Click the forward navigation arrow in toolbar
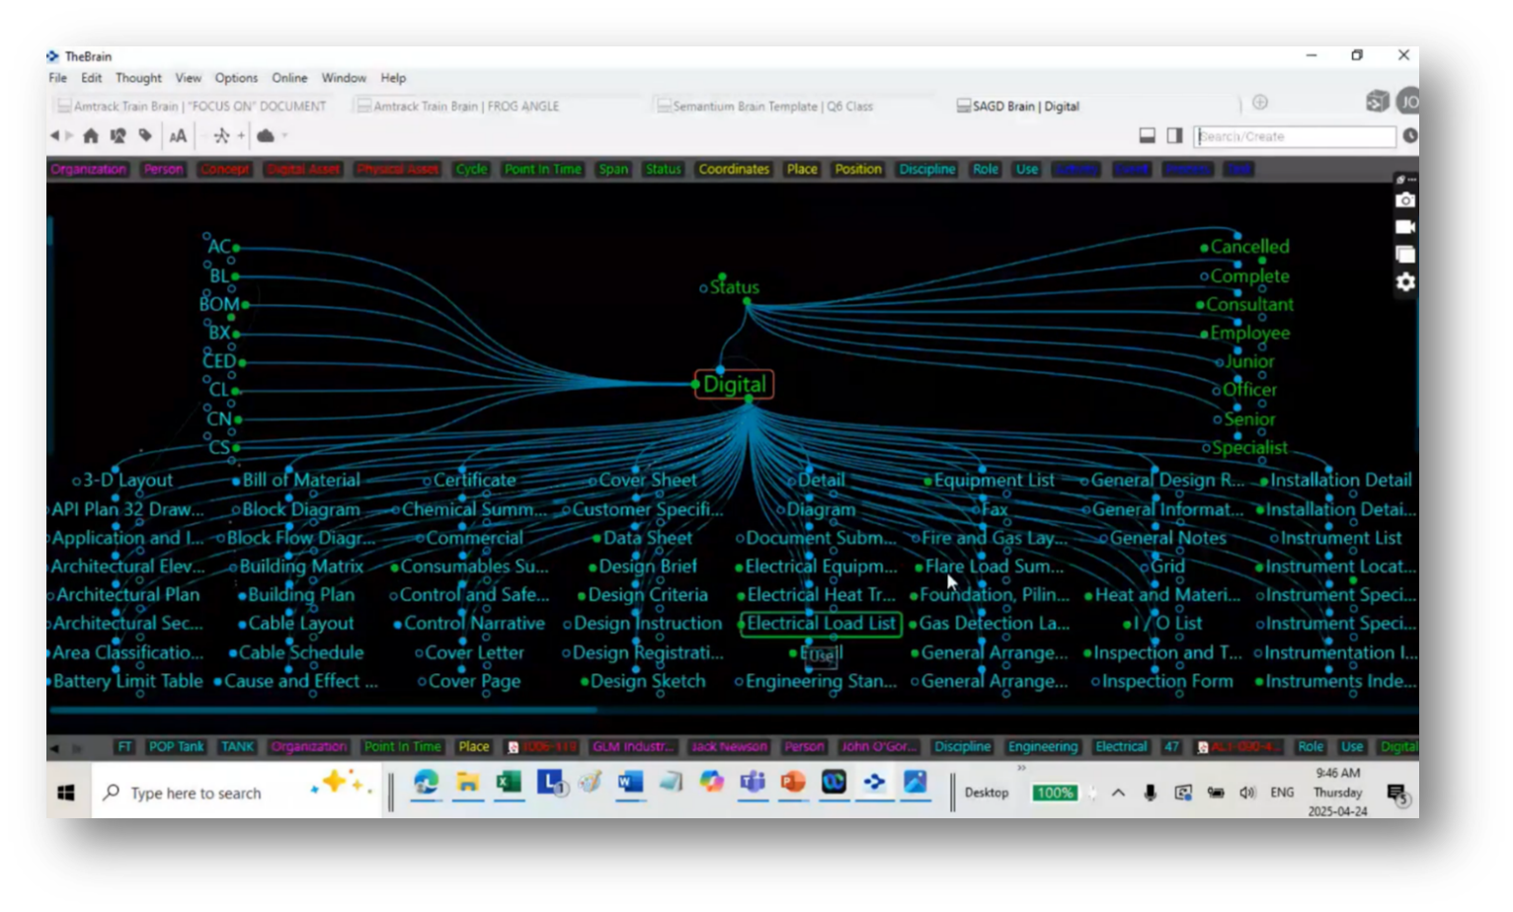1513x912 pixels. (x=69, y=136)
